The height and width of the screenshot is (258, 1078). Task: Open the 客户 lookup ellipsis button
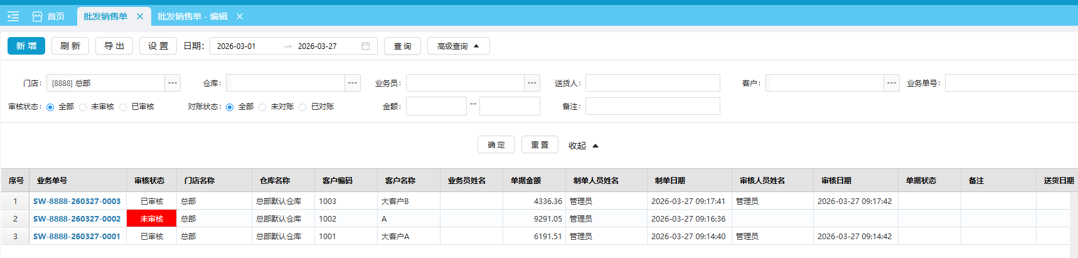pos(892,83)
